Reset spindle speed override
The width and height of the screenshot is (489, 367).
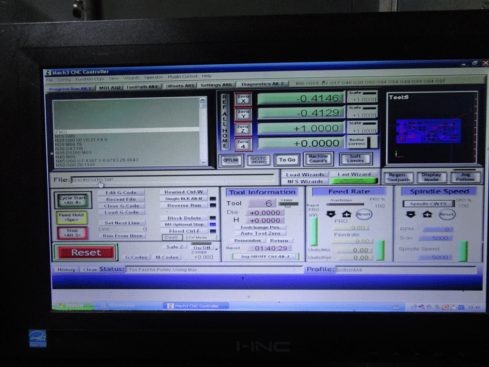pyautogui.click(x=447, y=215)
